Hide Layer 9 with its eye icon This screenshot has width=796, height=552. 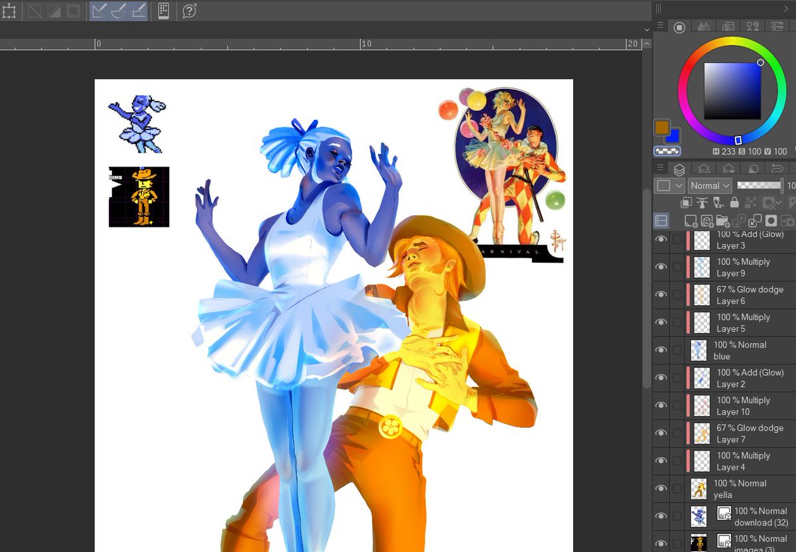pyautogui.click(x=661, y=267)
